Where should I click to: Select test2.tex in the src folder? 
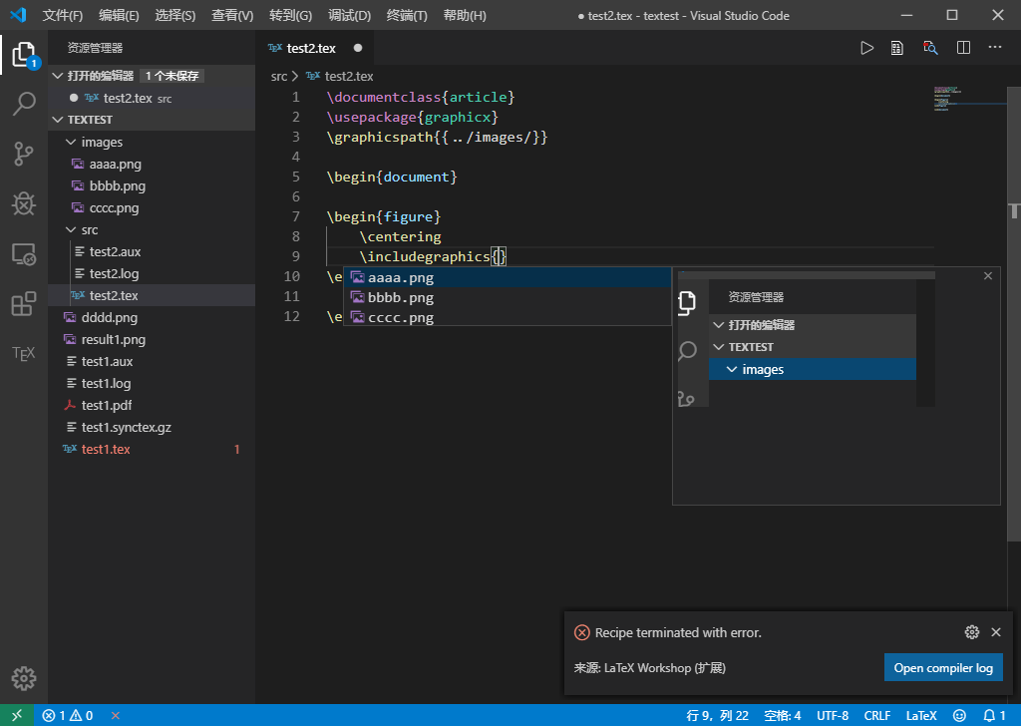click(152, 295)
